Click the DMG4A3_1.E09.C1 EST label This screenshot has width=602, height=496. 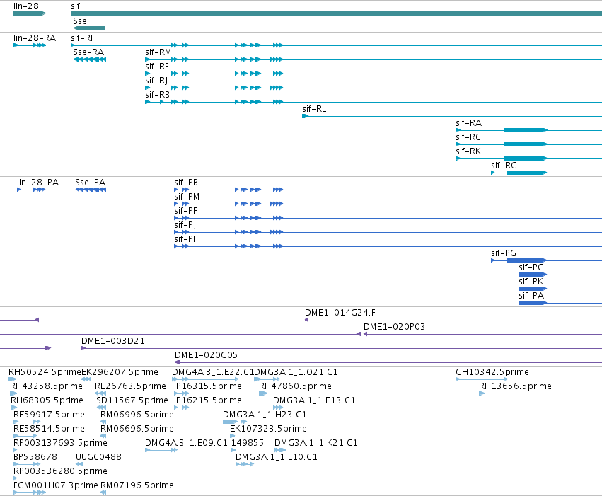[186, 444]
